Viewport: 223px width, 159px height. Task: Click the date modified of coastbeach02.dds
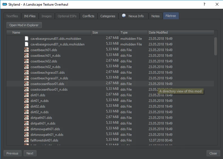click(161, 61)
